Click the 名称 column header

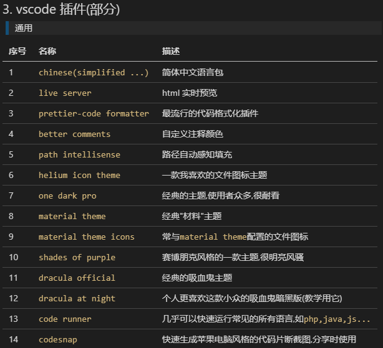[x=47, y=51]
